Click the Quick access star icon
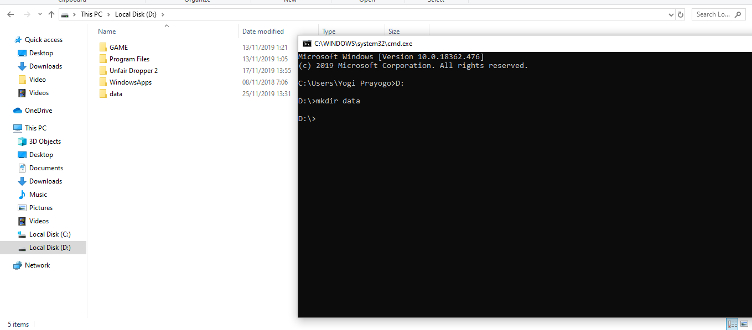The height and width of the screenshot is (330, 752). click(x=18, y=40)
